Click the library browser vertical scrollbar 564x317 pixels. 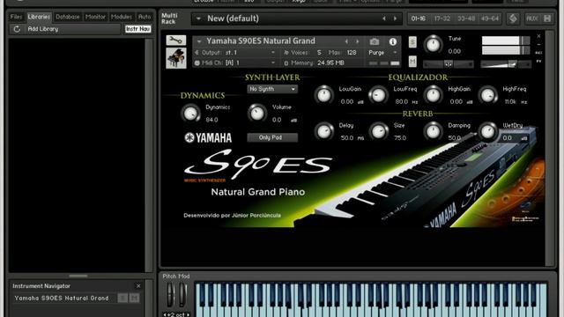pos(149,155)
